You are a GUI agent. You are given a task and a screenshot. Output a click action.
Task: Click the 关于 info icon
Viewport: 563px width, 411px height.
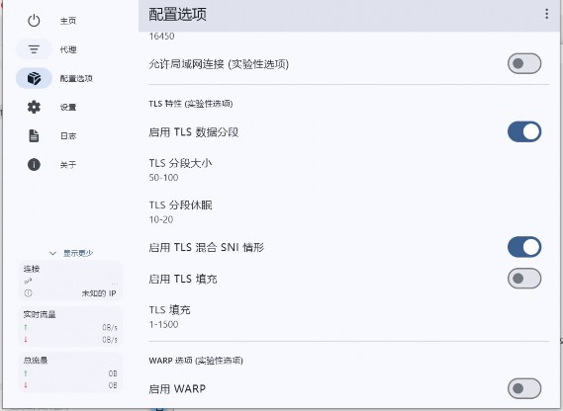coord(34,165)
